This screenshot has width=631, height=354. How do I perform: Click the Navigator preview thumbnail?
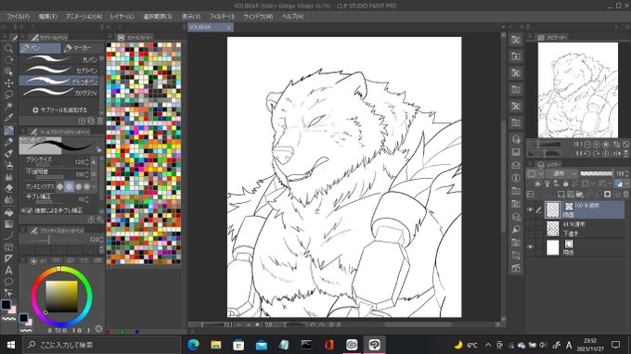(x=578, y=90)
